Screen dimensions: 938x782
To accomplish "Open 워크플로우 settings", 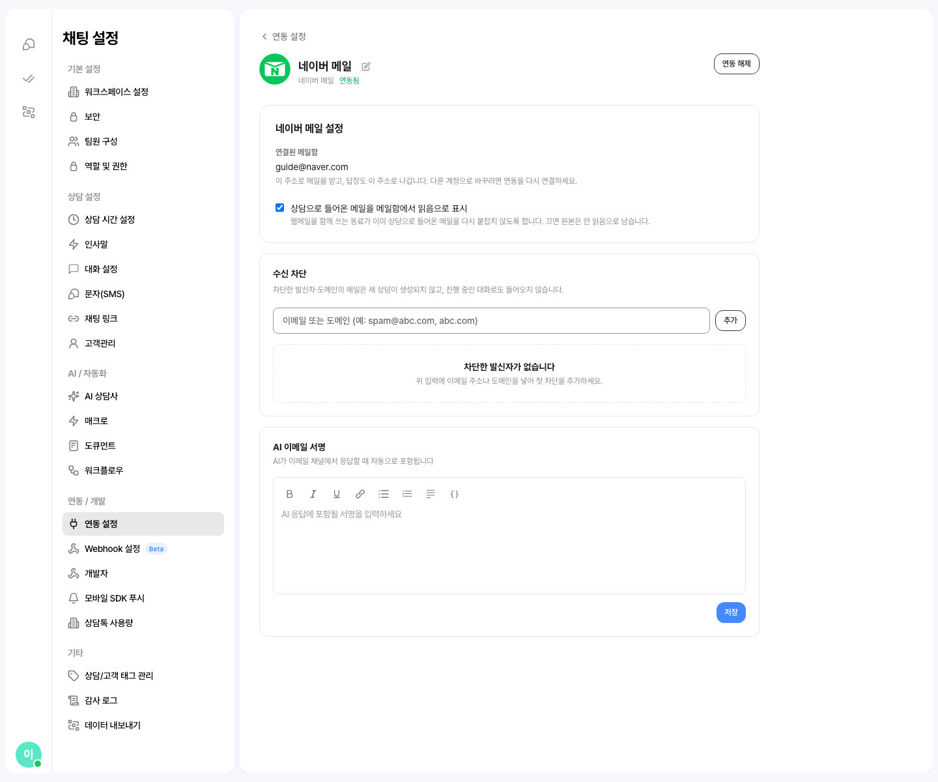I will tap(143, 471).
